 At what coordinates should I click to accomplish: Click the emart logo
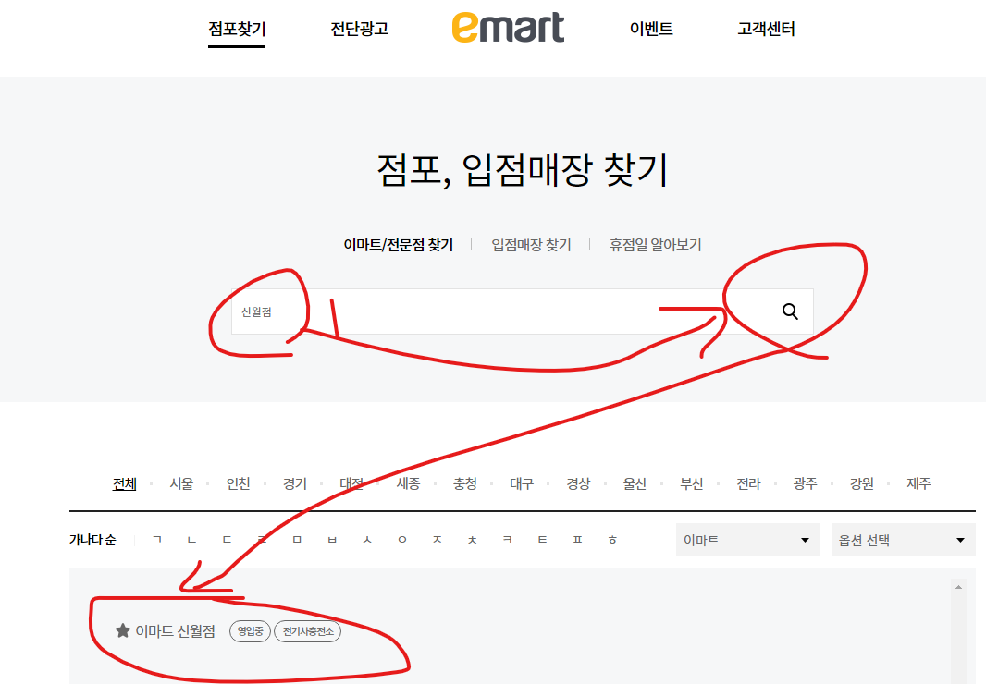508,29
